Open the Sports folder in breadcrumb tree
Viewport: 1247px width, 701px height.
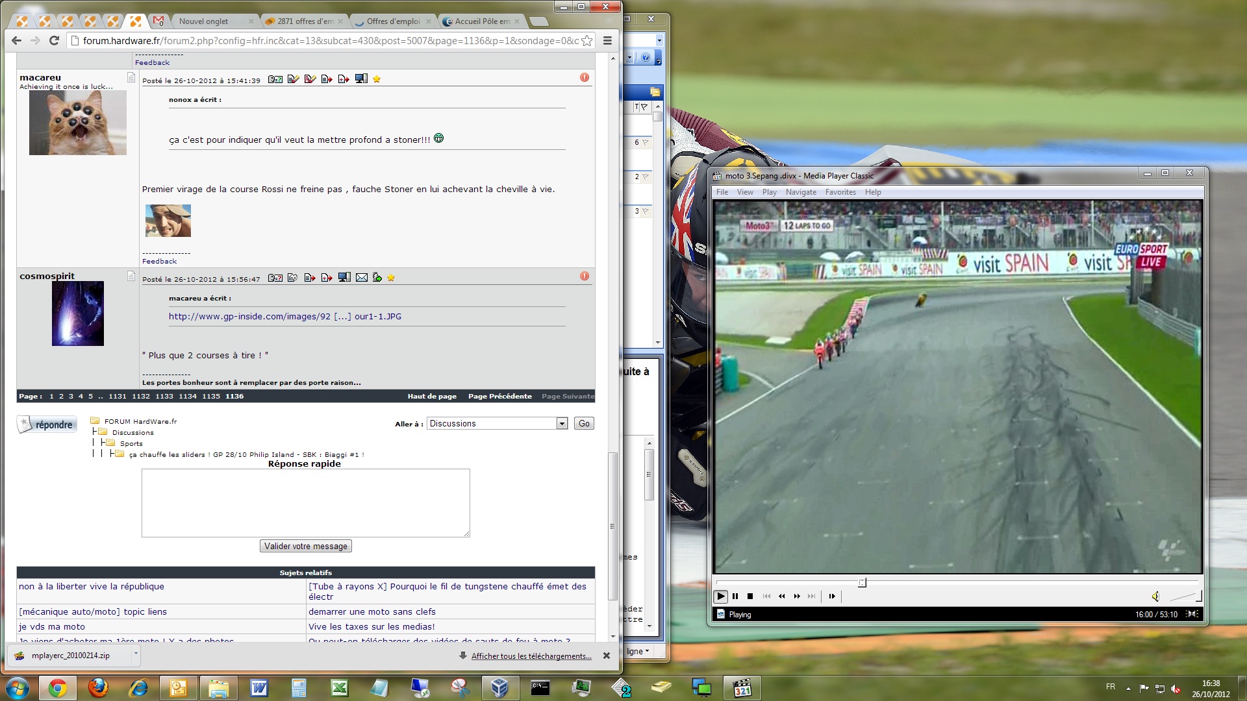point(131,443)
